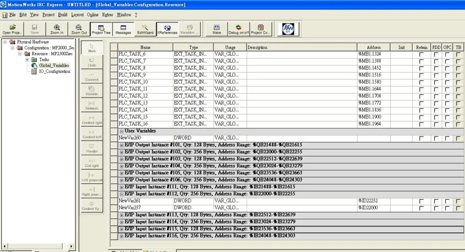Click the Connect tool in side toolbar
Screen dimensions: 465x252
pos(92,76)
